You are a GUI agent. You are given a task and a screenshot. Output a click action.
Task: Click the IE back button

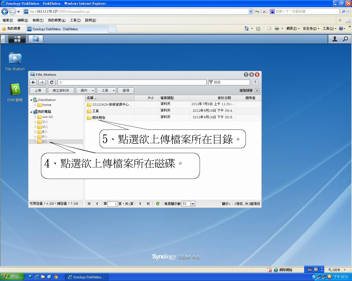(5, 12)
